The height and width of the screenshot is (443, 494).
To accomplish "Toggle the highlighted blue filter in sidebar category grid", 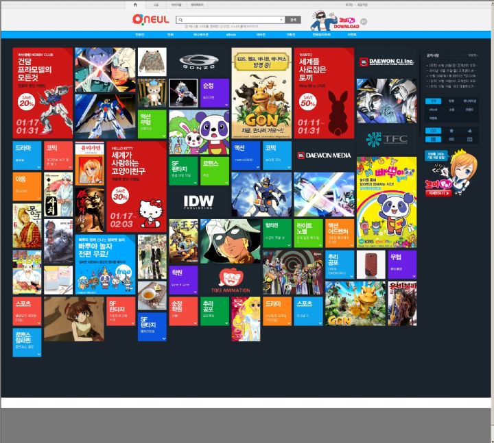I will click(x=433, y=101).
